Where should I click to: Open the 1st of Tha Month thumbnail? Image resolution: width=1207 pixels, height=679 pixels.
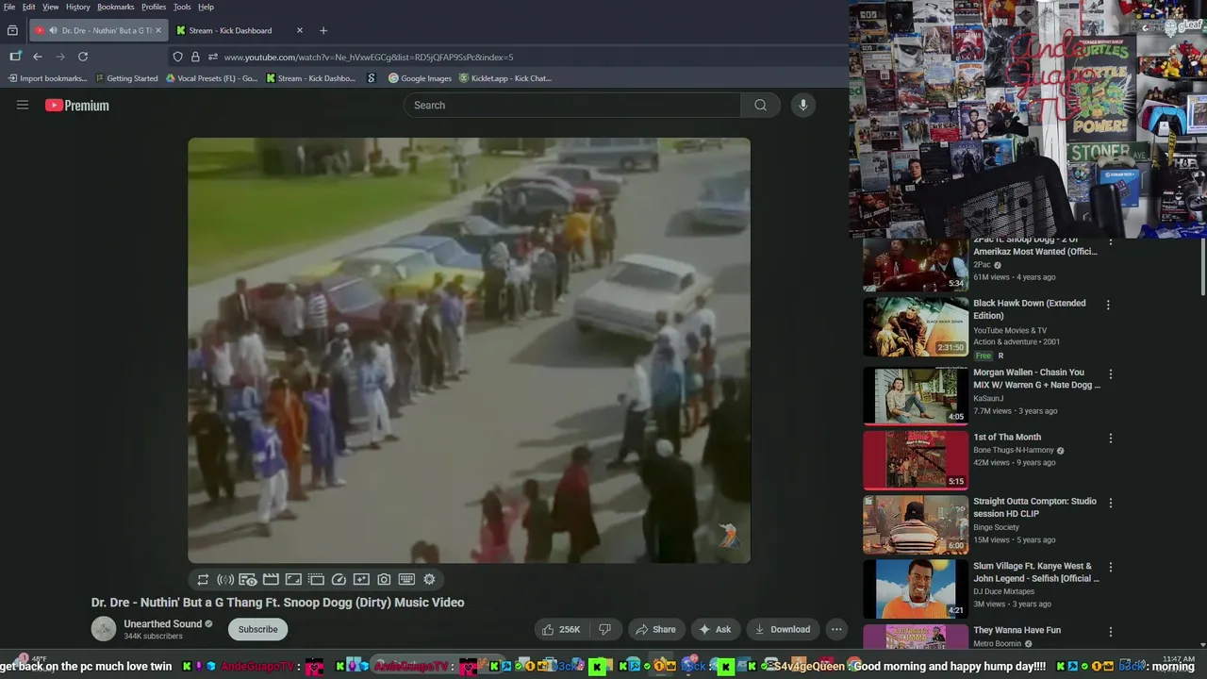[x=916, y=460]
